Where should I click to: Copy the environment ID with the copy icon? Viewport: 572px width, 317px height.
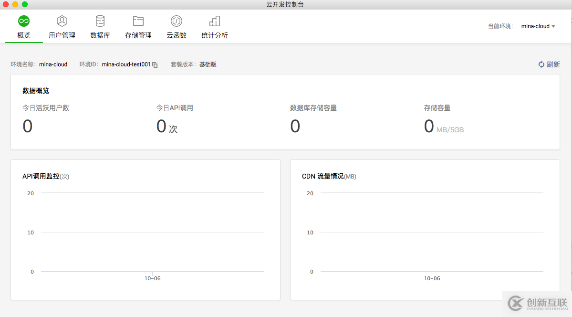point(155,65)
